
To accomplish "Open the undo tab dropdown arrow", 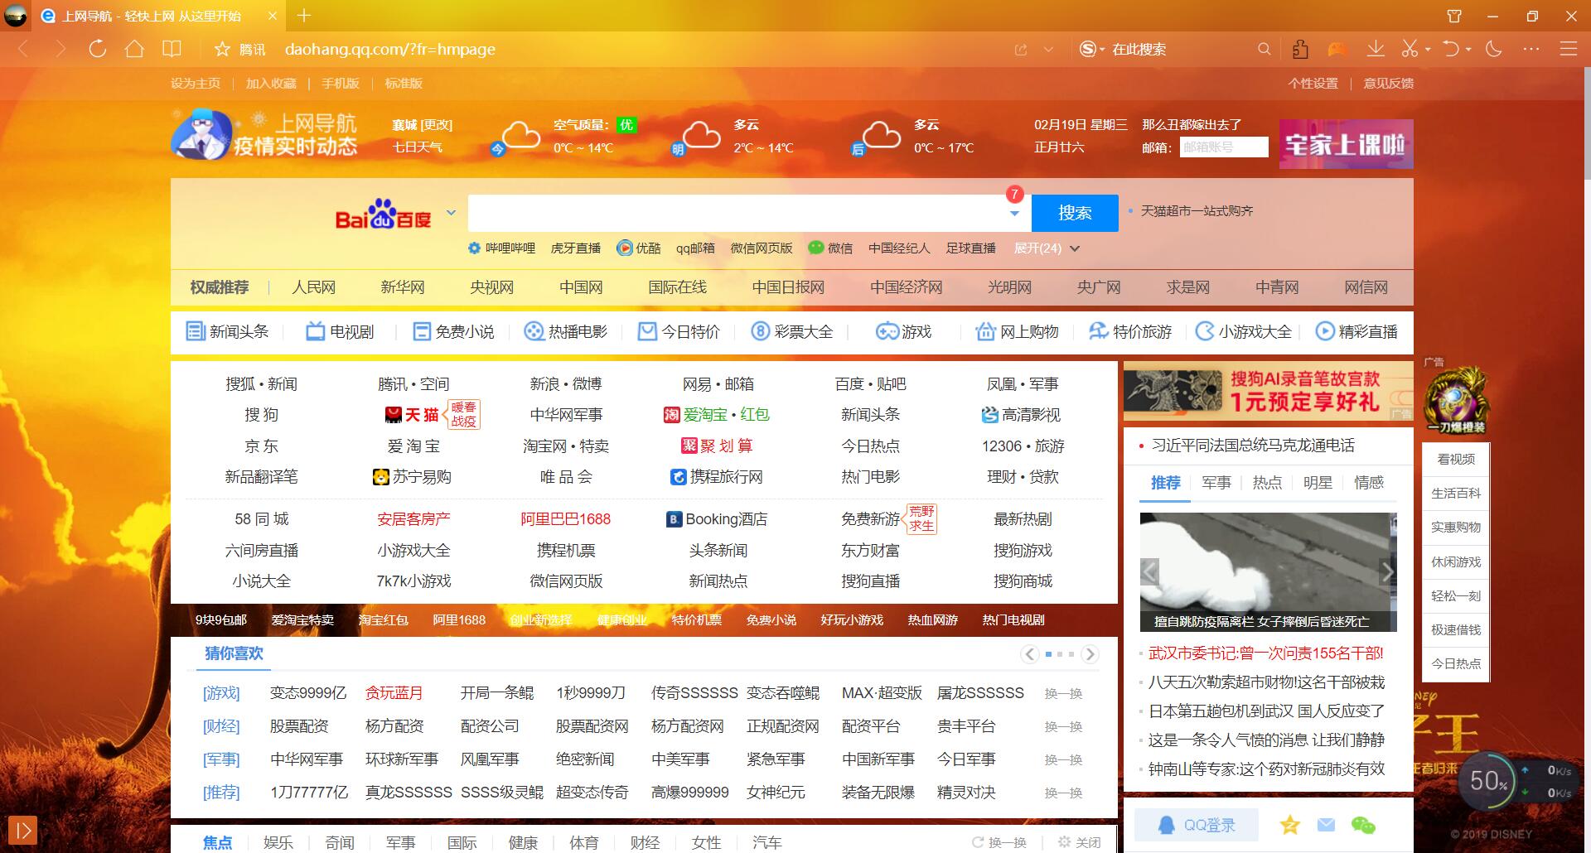I will (x=1468, y=51).
